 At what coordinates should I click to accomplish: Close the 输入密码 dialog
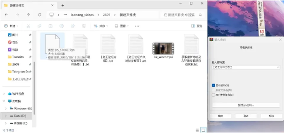coord(280,40)
